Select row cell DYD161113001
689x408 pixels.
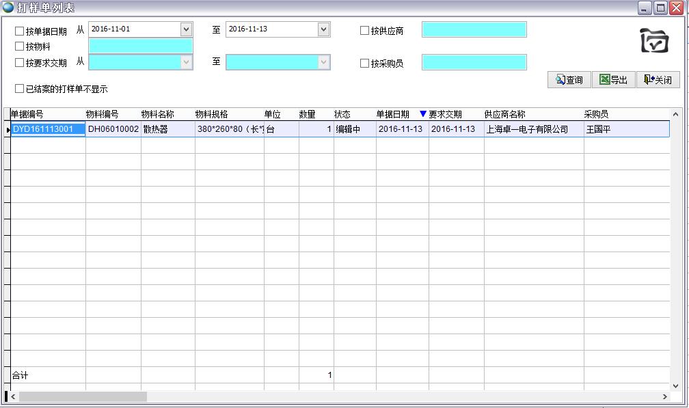coord(48,129)
